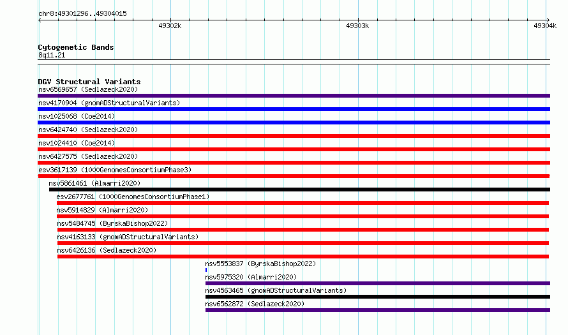The image size is (568, 335).
Task: Select the black bar for nsv5861461
Action: 299,190
